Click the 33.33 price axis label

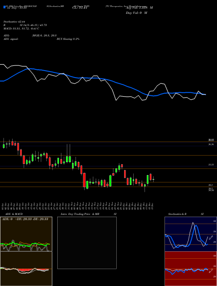[211, 165]
